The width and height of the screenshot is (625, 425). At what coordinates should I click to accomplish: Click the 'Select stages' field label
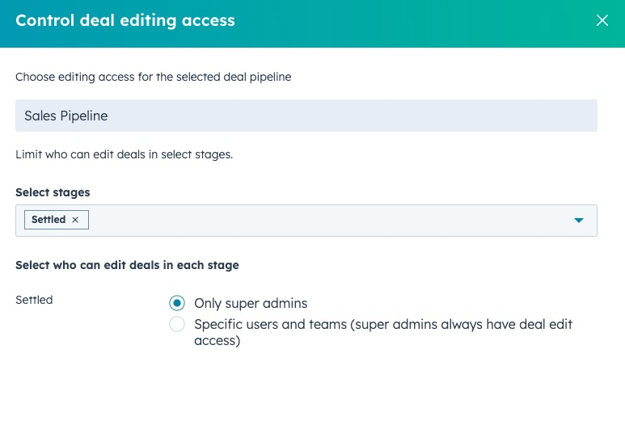coord(53,192)
